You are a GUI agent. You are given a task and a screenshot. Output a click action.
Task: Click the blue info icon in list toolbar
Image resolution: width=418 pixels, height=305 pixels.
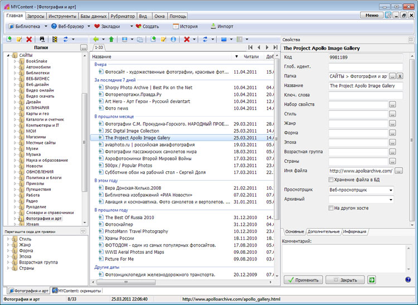(x=173, y=40)
